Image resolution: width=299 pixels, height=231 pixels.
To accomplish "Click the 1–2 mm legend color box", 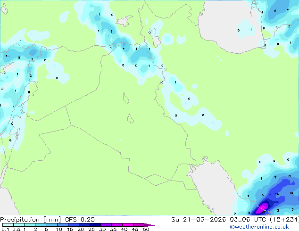I will [30, 225].
